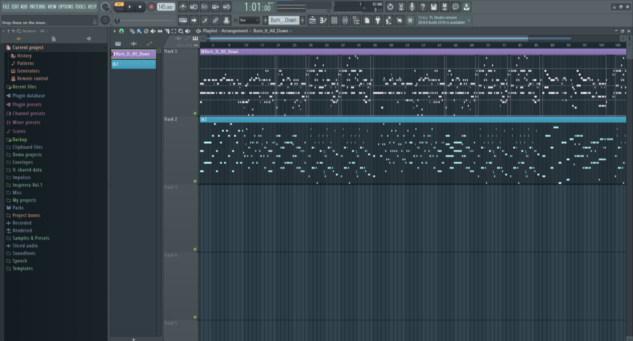Click the FL Studio version update notice

pyautogui.click(x=443, y=20)
